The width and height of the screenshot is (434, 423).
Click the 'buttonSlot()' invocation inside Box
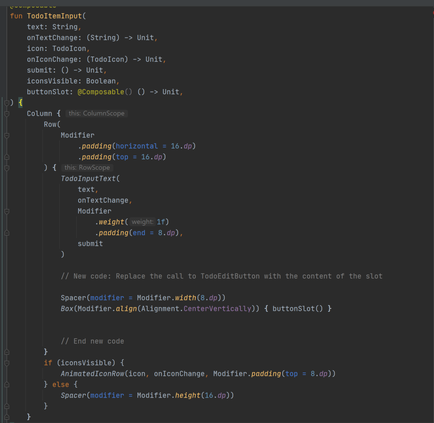pyautogui.click(x=297, y=309)
